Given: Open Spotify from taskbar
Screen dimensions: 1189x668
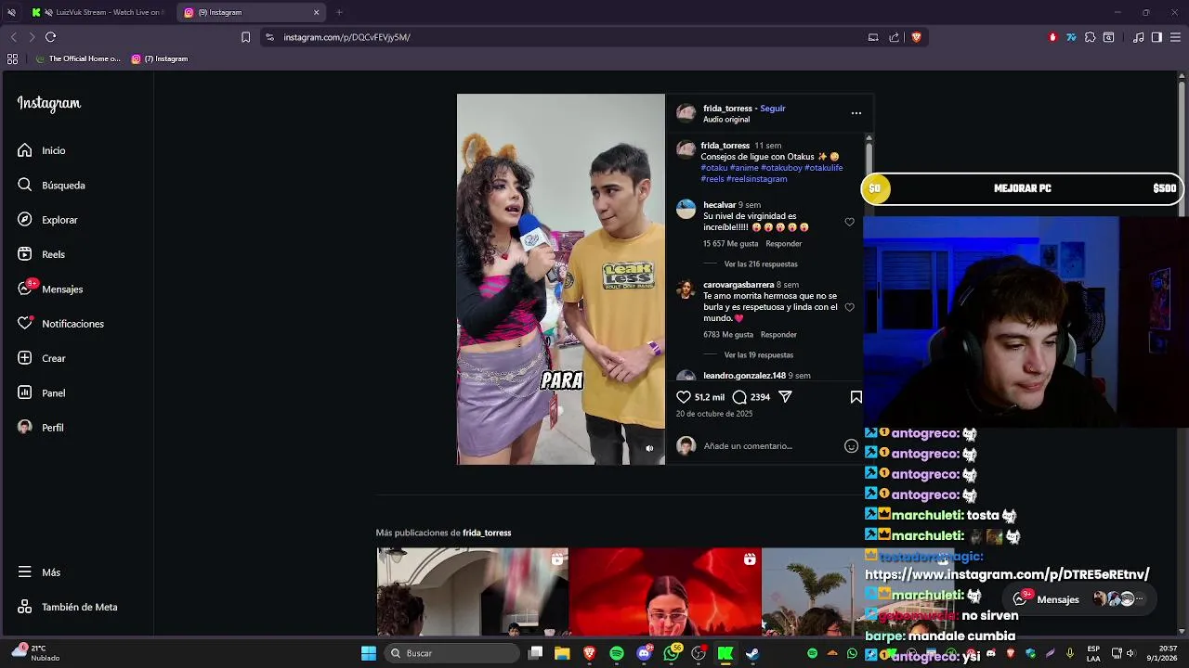Looking at the screenshot, I should pyautogui.click(x=617, y=653).
